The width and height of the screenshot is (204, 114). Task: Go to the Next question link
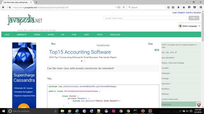150,44
